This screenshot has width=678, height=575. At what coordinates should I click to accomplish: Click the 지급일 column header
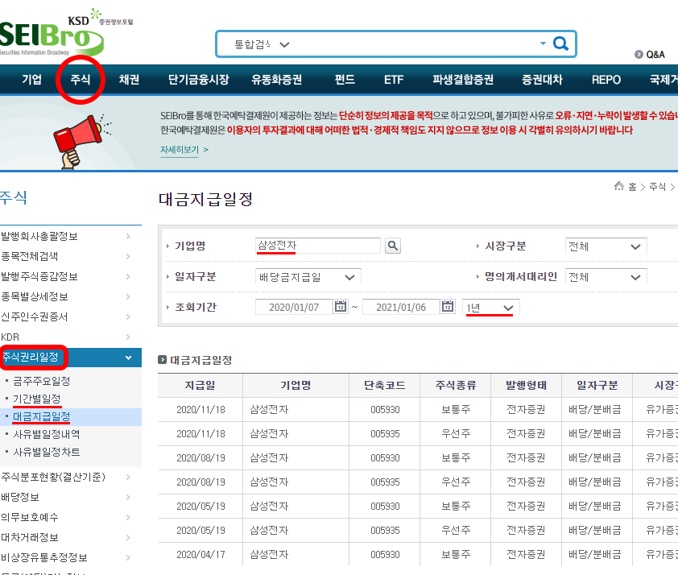click(201, 385)
